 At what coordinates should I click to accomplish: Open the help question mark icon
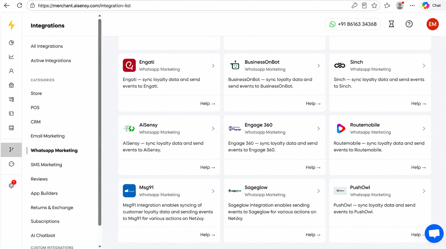click(409, 24)
